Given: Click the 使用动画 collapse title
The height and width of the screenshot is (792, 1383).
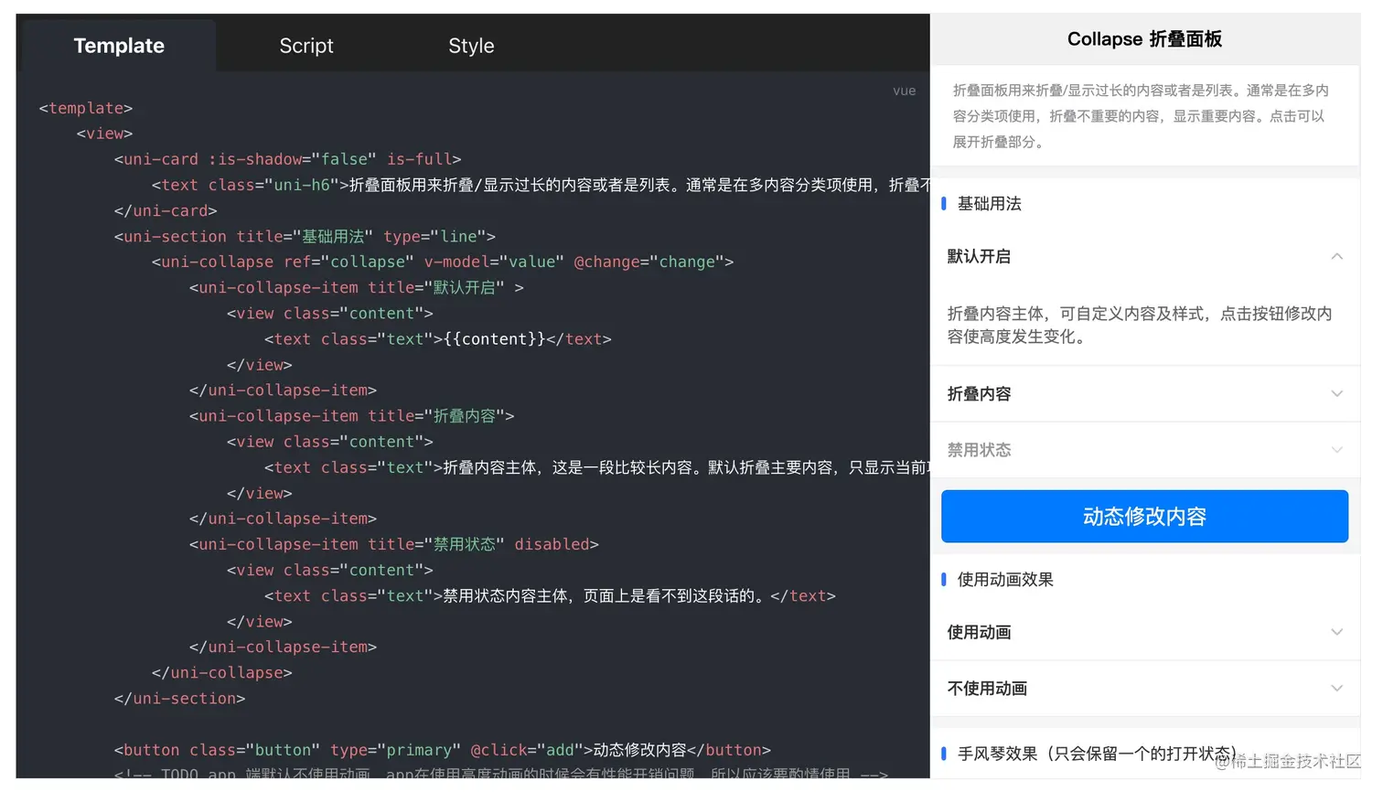Looking at the screenshot, I should 979,633.
